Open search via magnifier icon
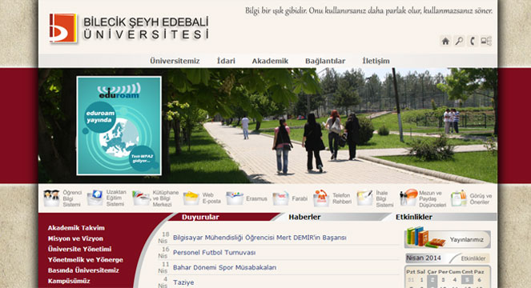 coord(459,41)
